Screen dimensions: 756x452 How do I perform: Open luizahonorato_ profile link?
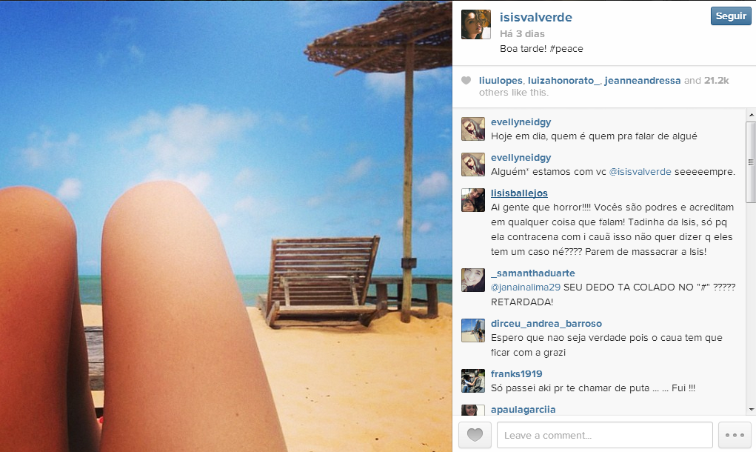(x=563, y=81)
